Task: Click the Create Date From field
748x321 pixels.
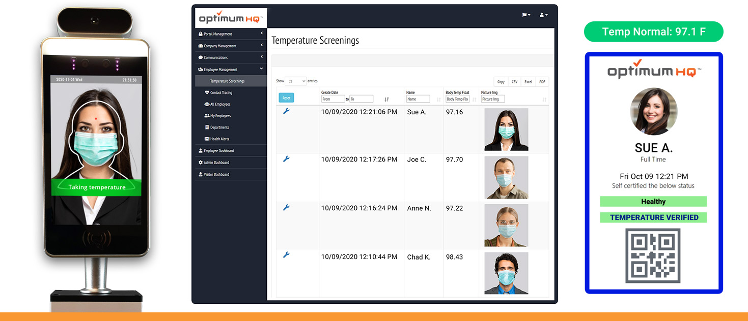Action: pyautogui.click(x=333, y=99)
